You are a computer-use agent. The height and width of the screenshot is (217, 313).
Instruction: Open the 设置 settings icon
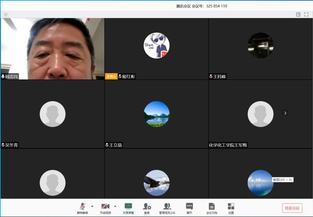click(x=231, y=208)
